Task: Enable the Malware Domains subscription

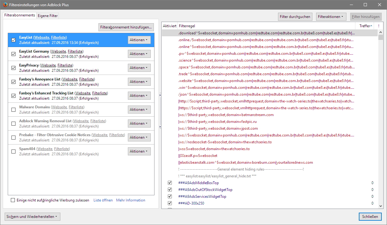Action: [x=13, y=110]
